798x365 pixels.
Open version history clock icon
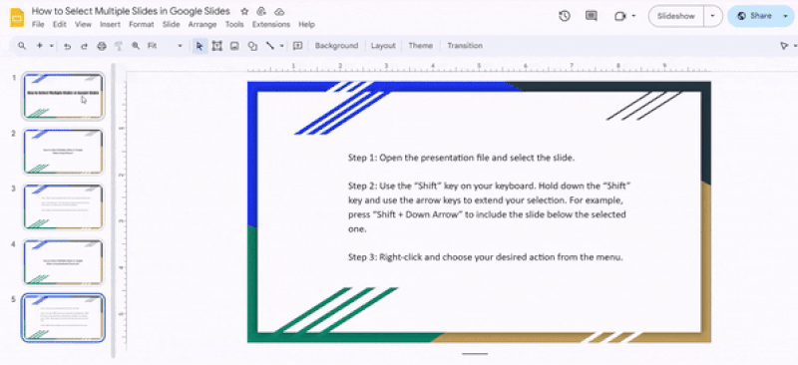point(564,16)
